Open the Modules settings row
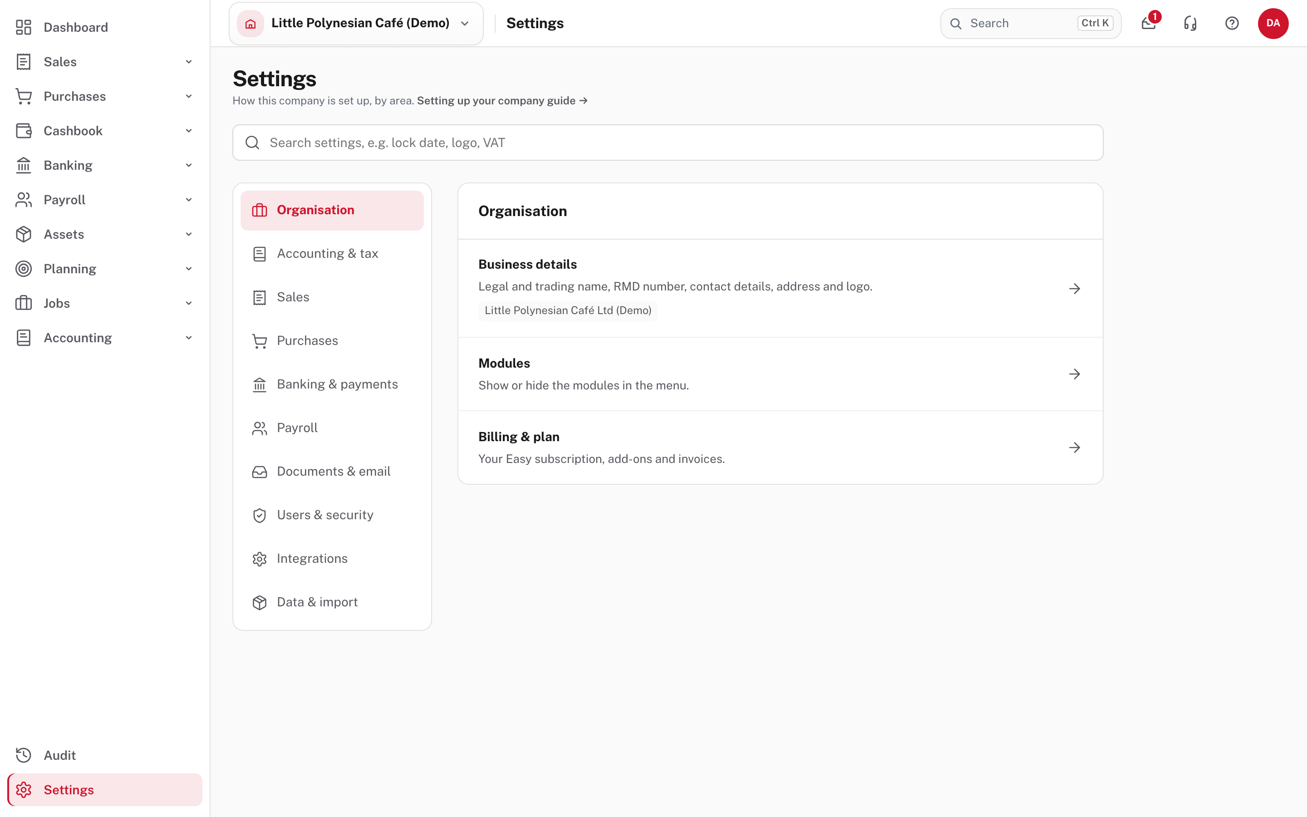 (780, 374)
